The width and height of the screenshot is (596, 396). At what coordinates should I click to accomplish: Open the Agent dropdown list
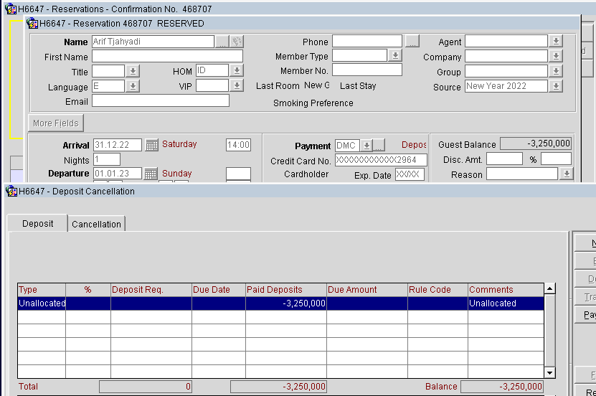pyautogui.click(x=556, y=41)
